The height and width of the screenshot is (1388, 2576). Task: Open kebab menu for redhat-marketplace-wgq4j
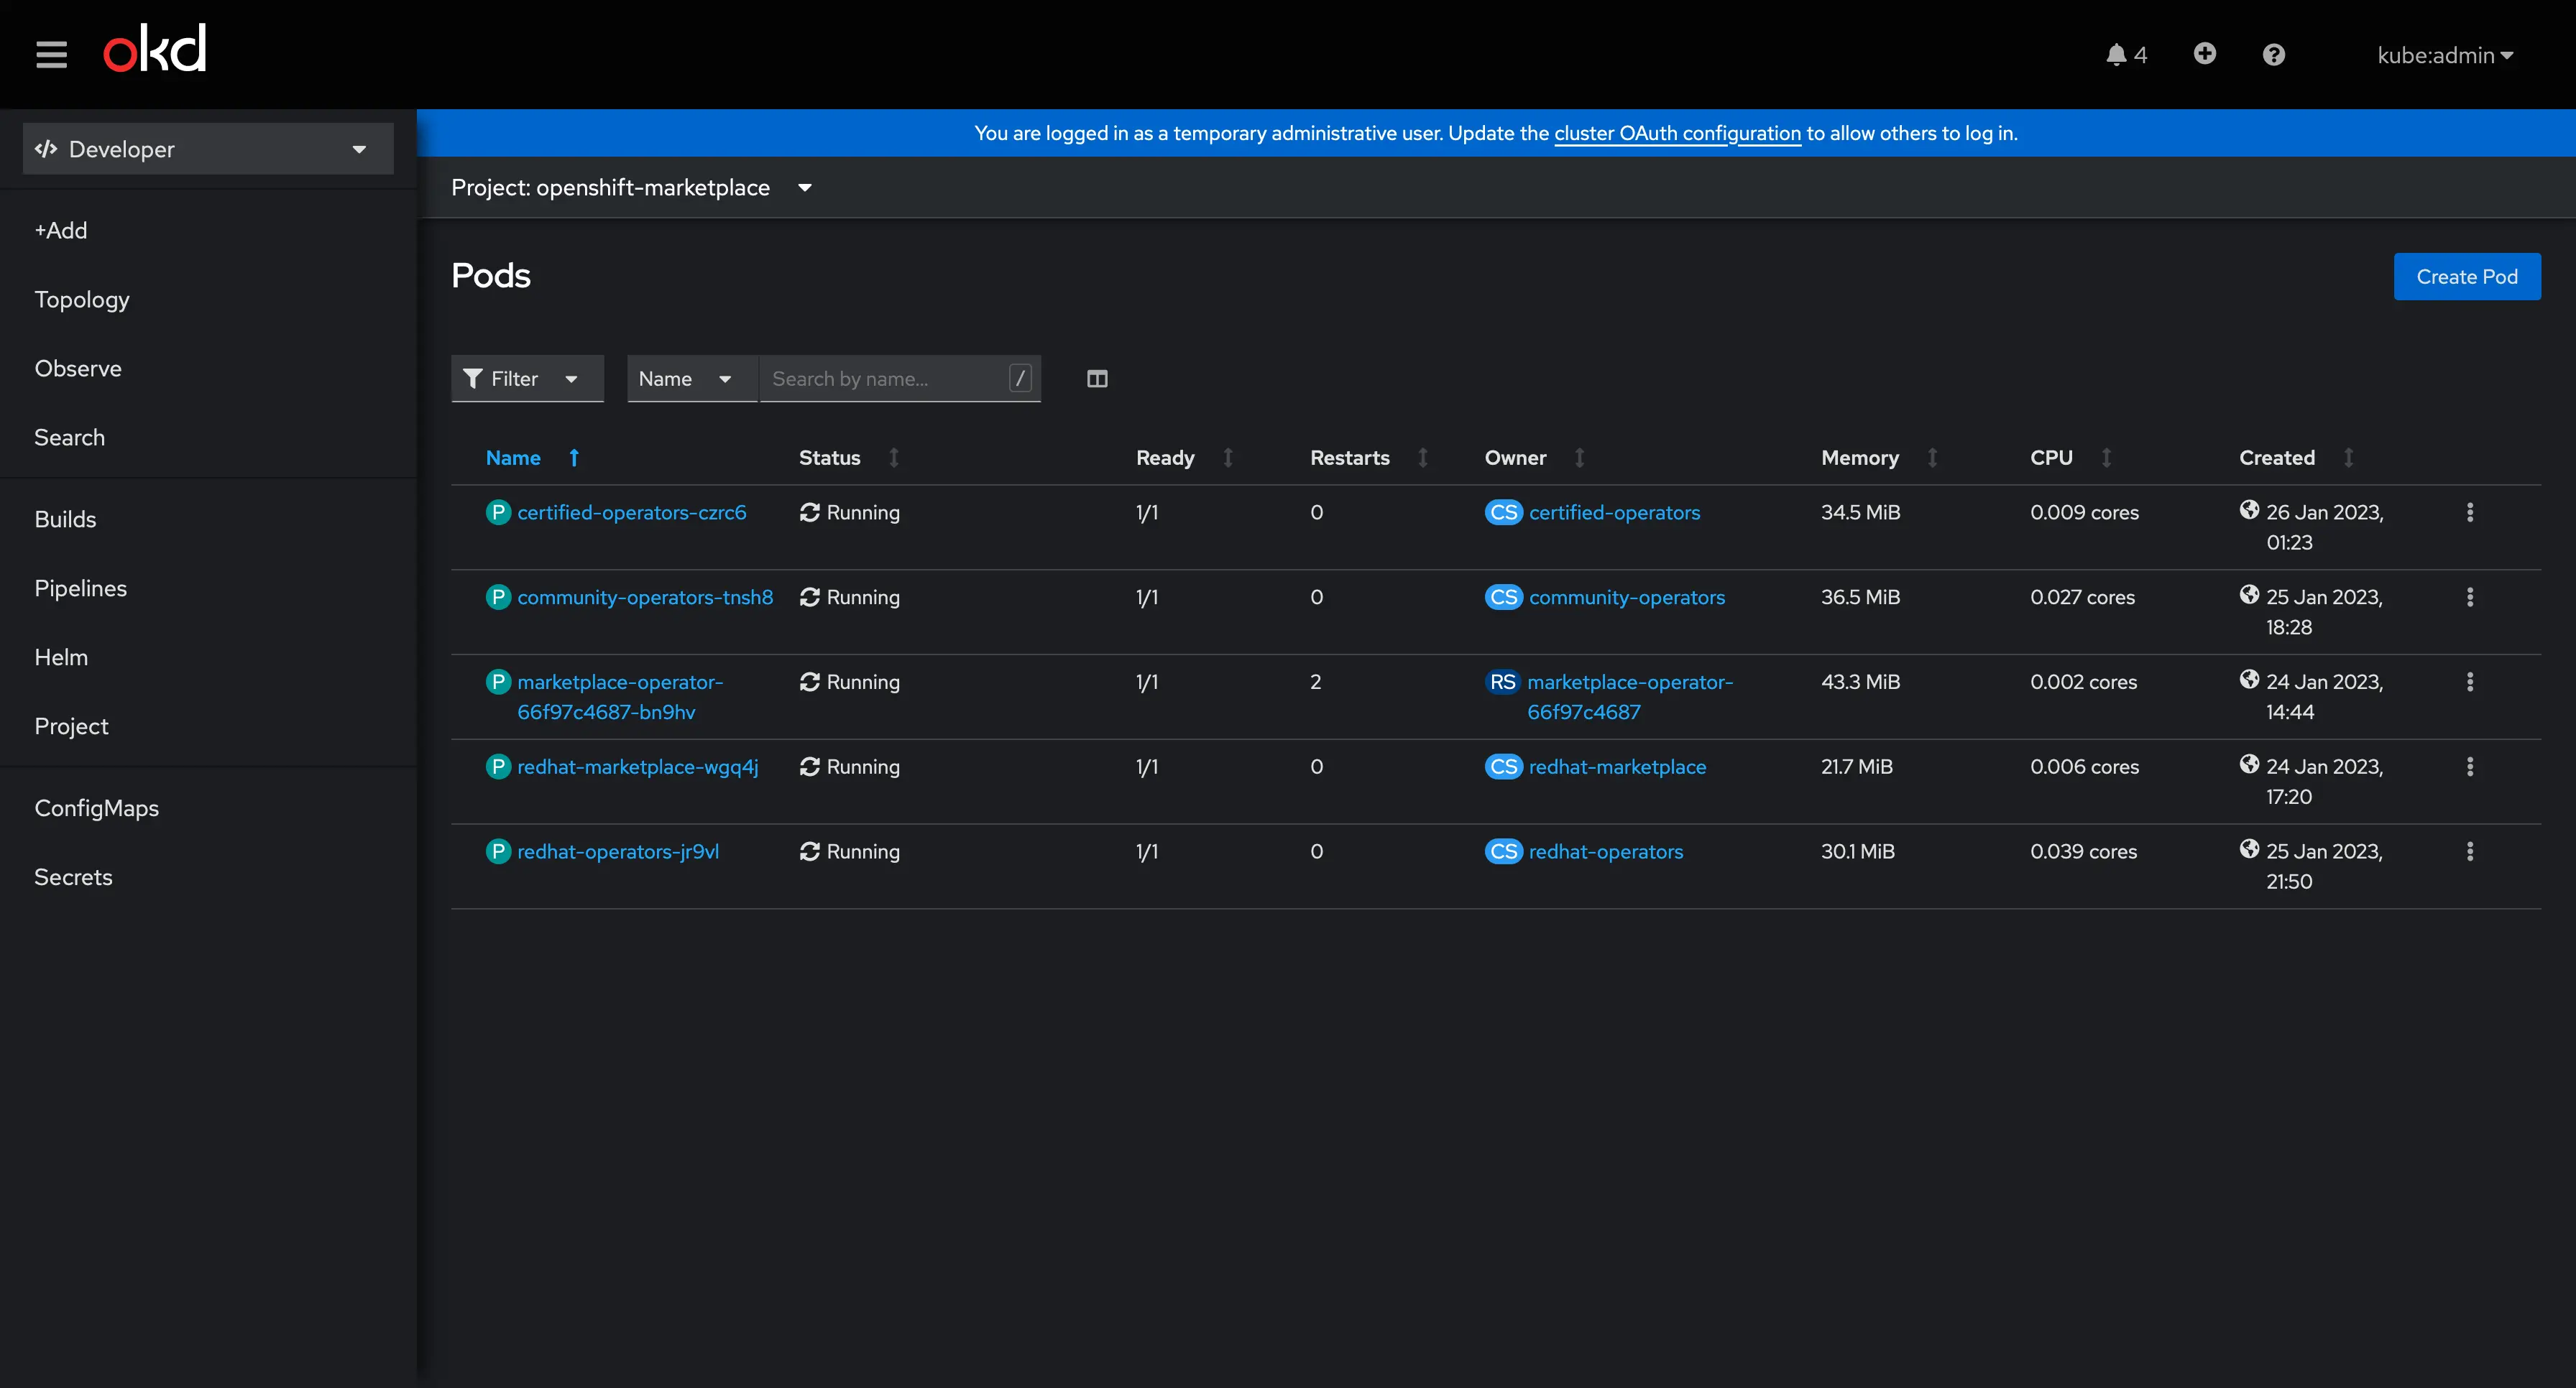coord(2470,767)
